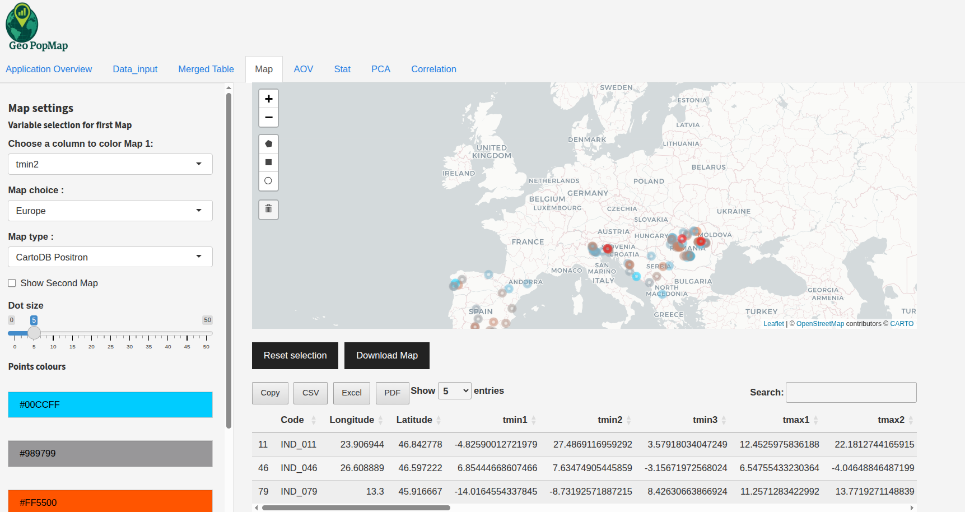Click the Dot size slider handle
Screen dimensions: 965x512
tap(34, 333)
